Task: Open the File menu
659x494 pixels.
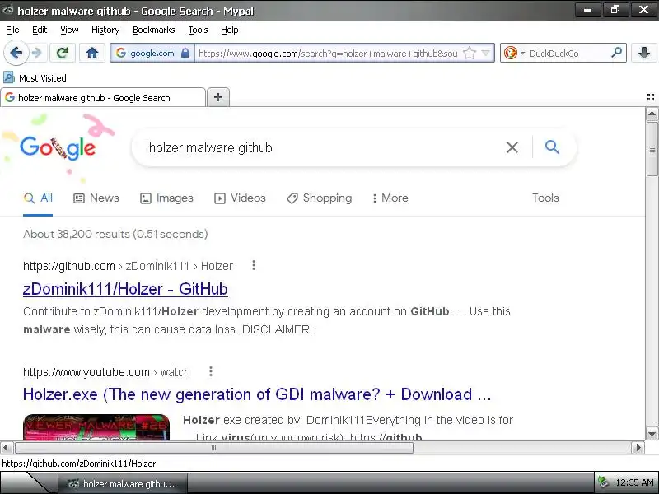Action: click(12, 30)
